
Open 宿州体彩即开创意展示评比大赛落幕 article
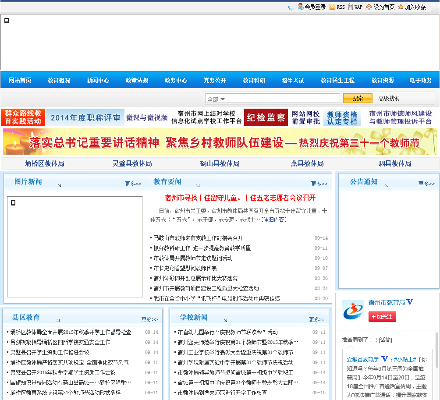click(x=195, y=279)
